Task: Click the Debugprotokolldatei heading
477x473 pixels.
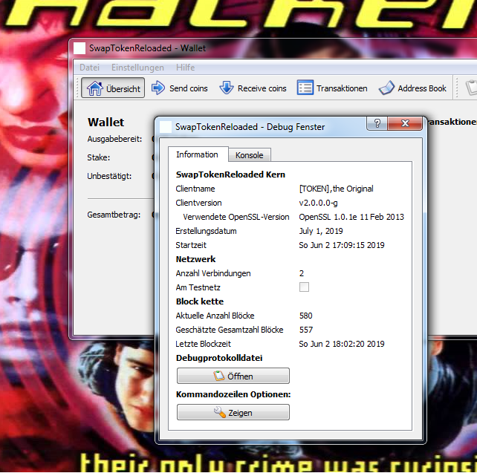Action: pos(219,358)
